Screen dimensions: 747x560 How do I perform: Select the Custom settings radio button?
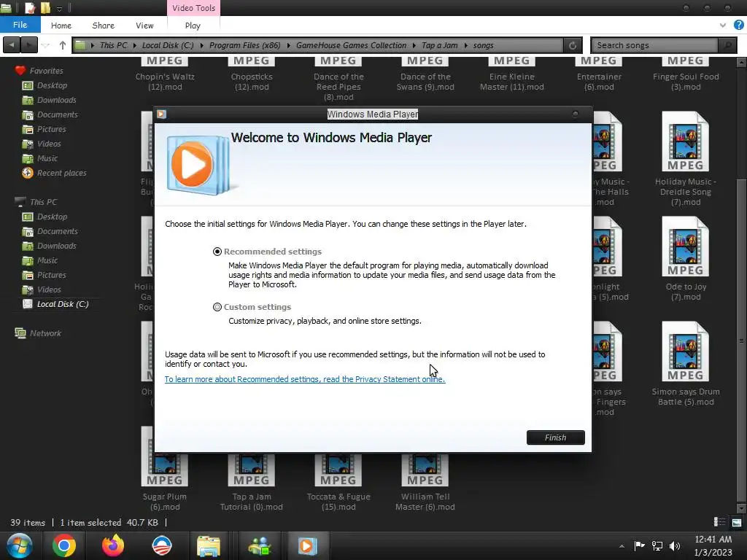click(217, 307)
